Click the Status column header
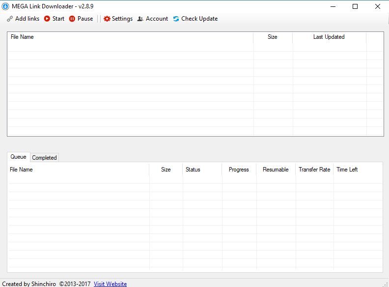This screenshot has width=389, height=287. [202, 170]
